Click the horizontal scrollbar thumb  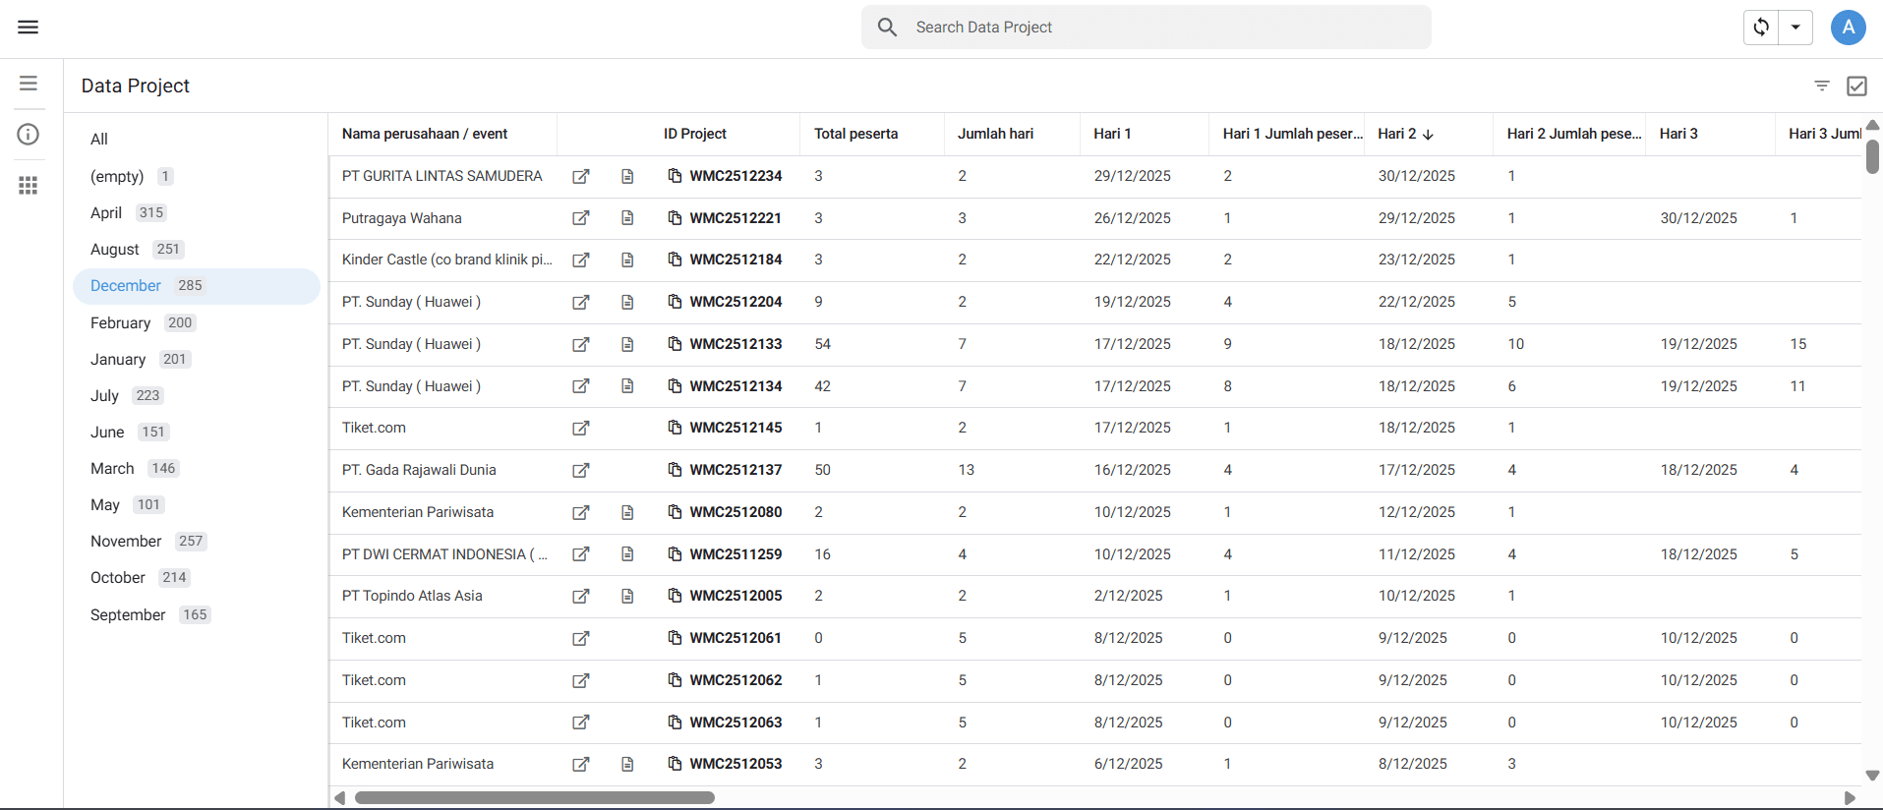pyautogui.click(x=534, y=798)
